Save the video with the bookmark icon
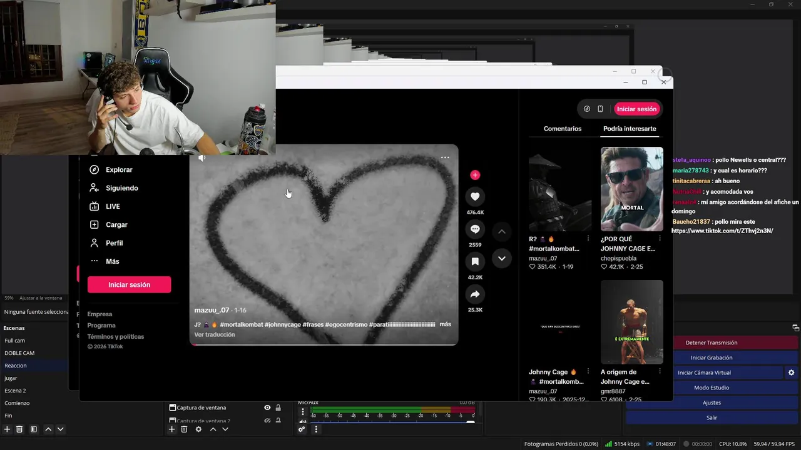The width and height of the screenshot is (801, 450). [x=475, y=261]
